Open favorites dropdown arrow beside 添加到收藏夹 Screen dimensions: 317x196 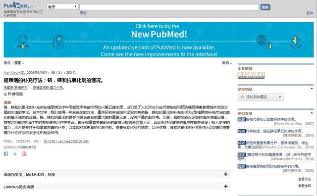[280, 97]
